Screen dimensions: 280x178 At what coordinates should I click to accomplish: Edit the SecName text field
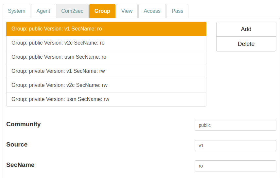point(235,166)
